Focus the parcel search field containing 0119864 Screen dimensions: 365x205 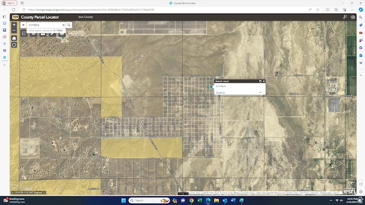(x=44, y=25)
